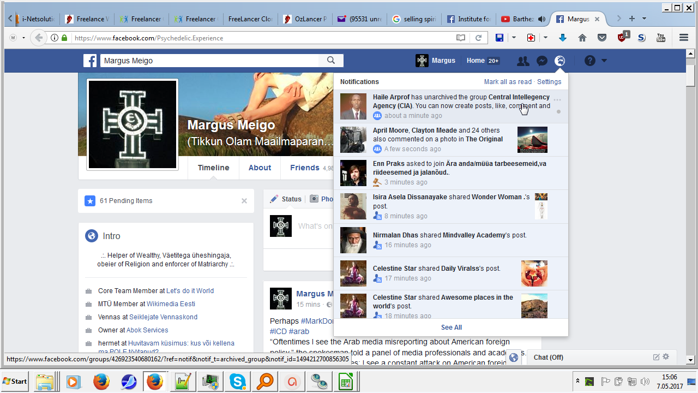The height and width of the screenshot is (393, 698).
Task: Click the Facebook search input field
Action: [210, 61]
